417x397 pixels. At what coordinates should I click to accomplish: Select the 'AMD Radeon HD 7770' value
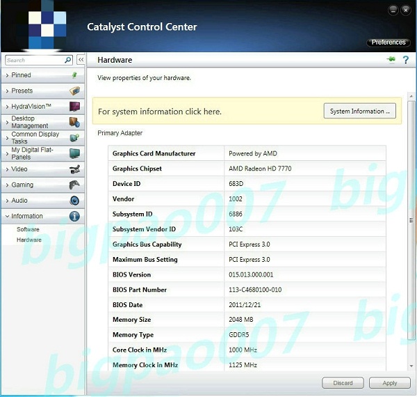pyautogui.click(x=260, y=169)
